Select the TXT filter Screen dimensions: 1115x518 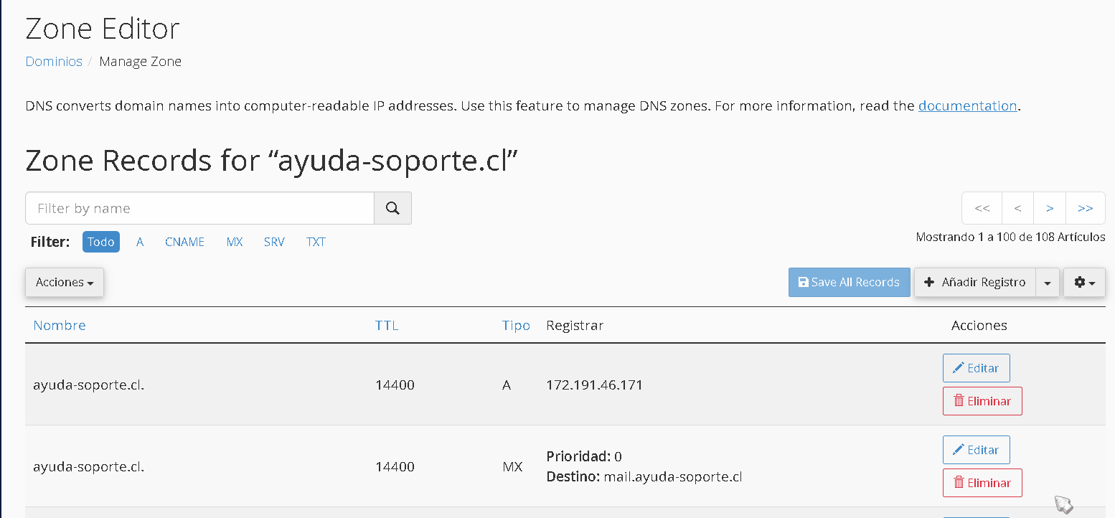pos(316,242)
